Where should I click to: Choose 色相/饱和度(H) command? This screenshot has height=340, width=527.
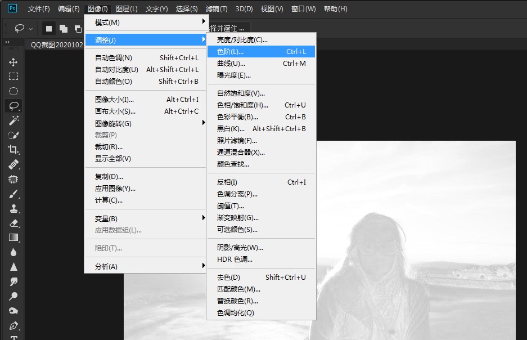tap(261, 105)
